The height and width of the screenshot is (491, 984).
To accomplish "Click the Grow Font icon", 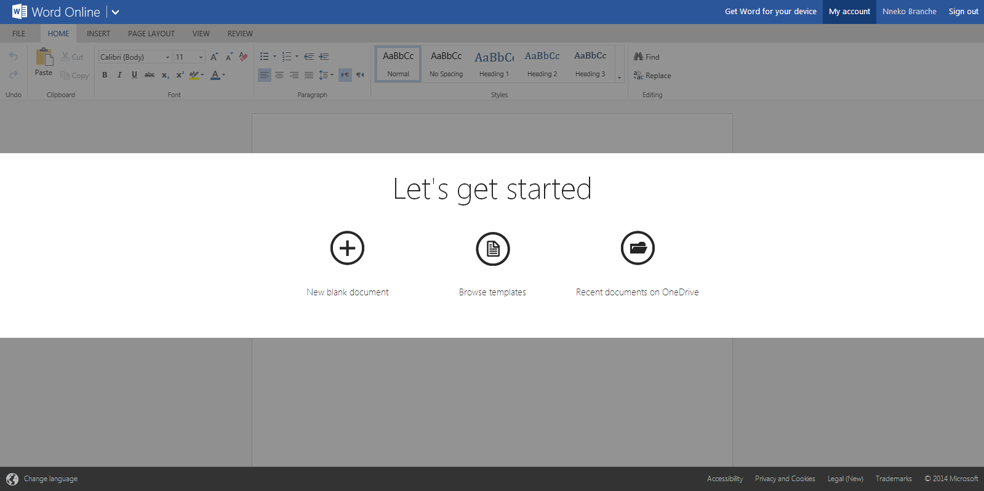I will click(214, 57).
